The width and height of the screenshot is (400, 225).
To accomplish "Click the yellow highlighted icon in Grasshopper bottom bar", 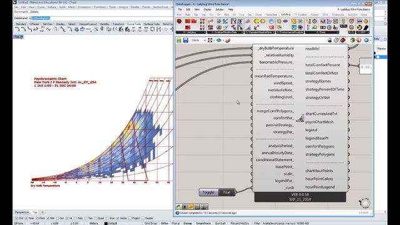I will coord(191,206).
